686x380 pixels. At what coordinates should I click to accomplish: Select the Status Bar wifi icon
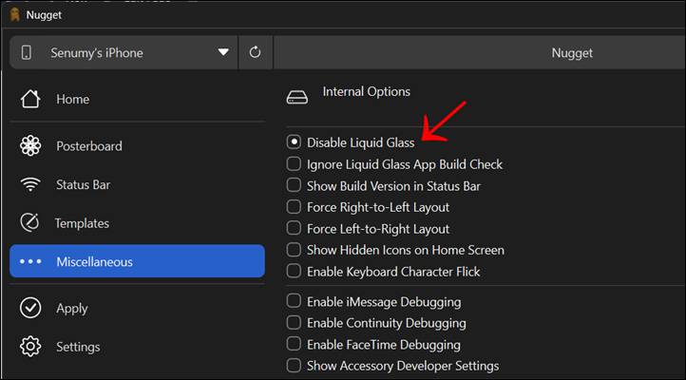[30, 184]
